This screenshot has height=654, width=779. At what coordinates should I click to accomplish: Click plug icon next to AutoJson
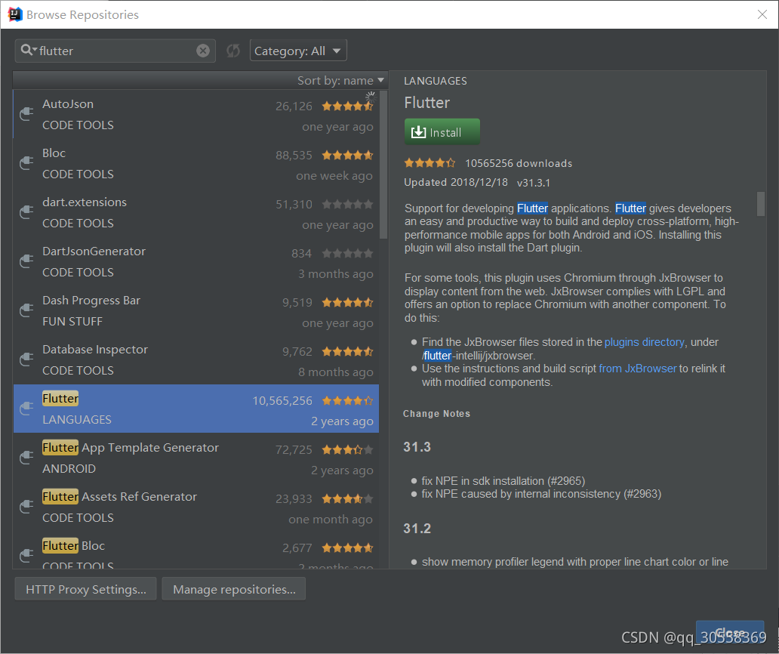[x=26, y=114]
